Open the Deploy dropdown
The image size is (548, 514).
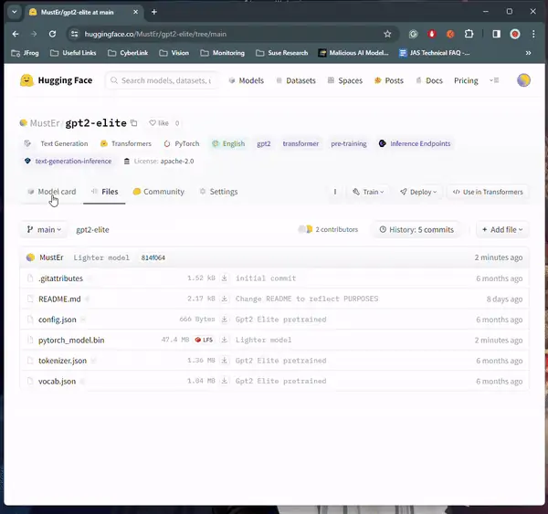tap(418, 192)
